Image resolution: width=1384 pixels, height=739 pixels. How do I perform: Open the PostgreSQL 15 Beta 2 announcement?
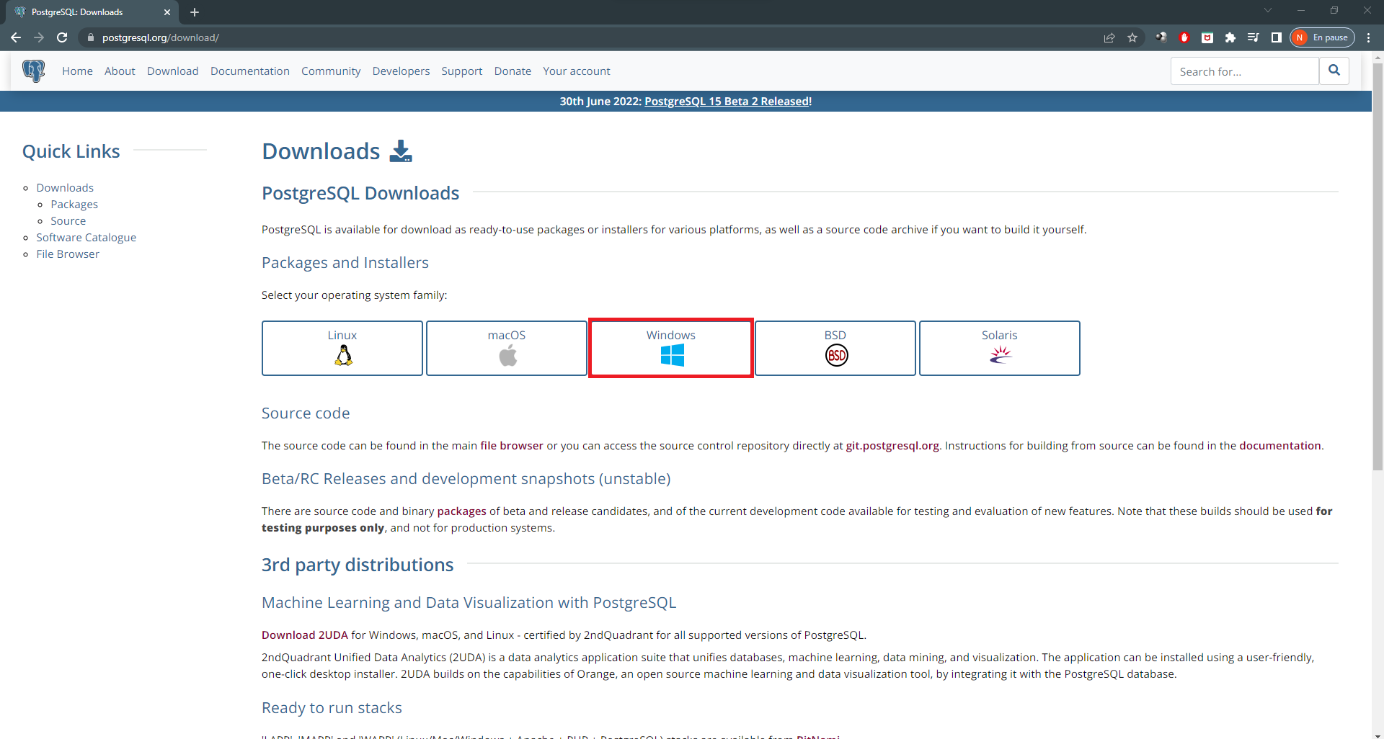[x=727, y=101]
